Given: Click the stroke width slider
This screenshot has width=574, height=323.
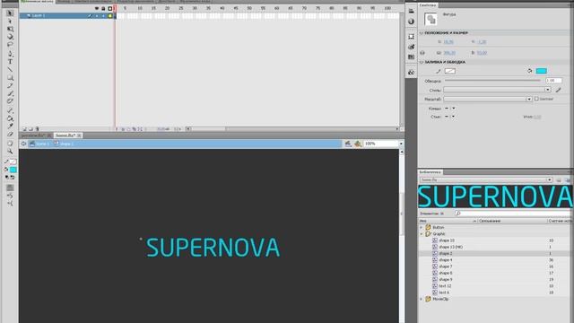Looking at the screenshot, I should point(492,81).
